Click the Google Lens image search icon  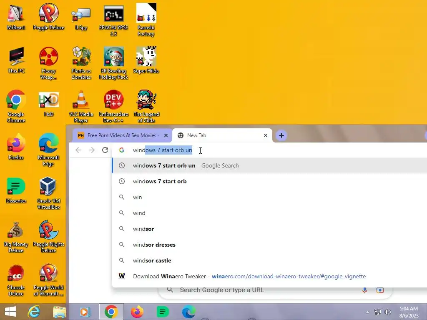click(380, 290)
